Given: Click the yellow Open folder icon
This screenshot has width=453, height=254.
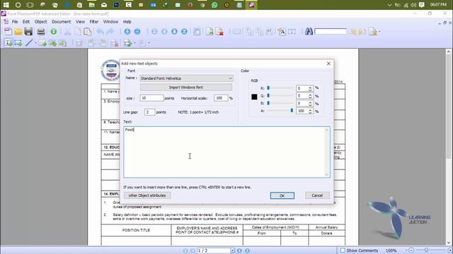Looking at the screenshot, I should (18, 31).
